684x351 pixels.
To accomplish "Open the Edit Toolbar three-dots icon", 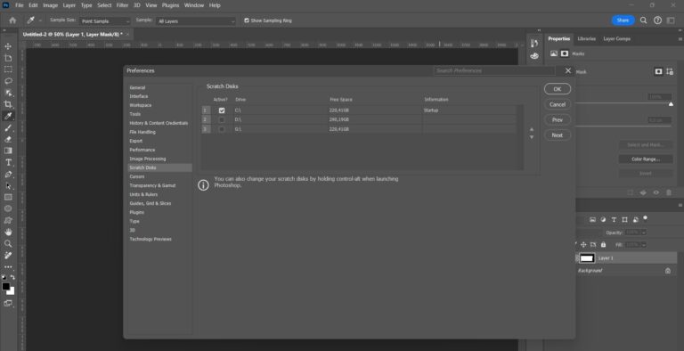I will tap(8, 266).
